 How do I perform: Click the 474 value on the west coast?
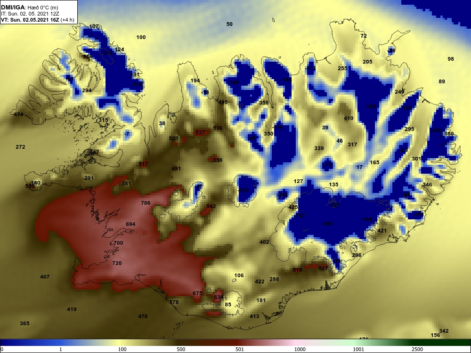click(x=19, y=115)
